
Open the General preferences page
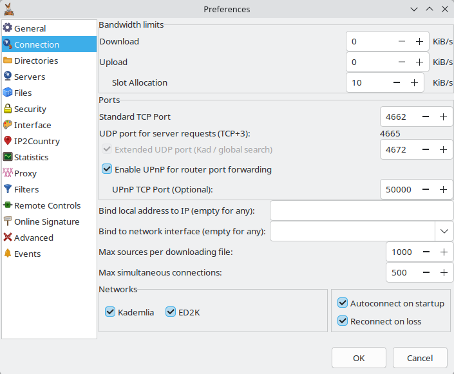tap(49, 28)
